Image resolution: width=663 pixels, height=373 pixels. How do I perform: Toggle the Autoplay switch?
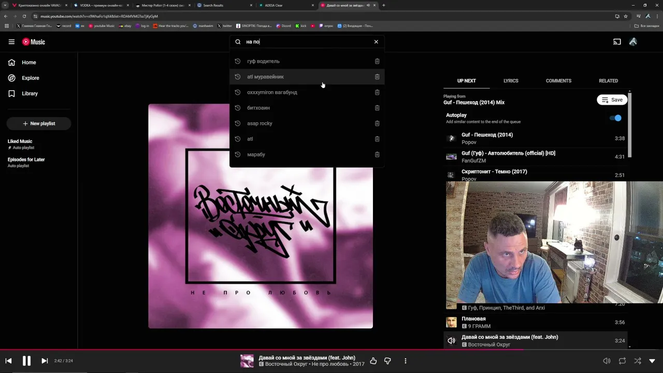615,118
